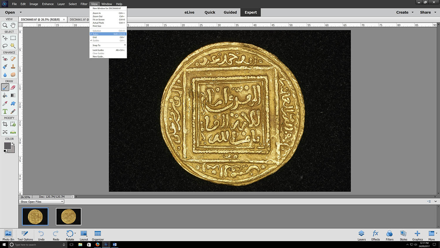Choose Zoom In from View menu
The width and height of the screenshot is (440, 248).
108,13
